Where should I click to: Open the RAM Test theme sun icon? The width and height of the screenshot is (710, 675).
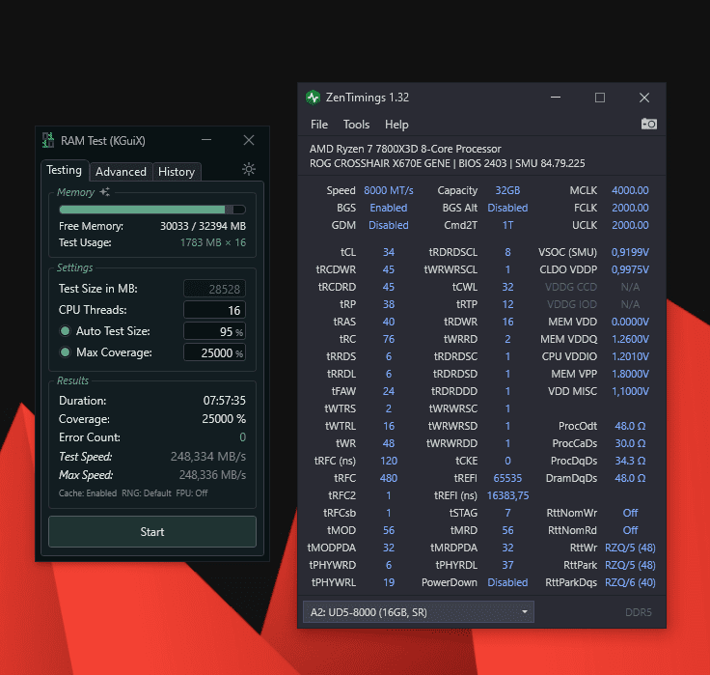pyautogui.click(x=249, y=169)
